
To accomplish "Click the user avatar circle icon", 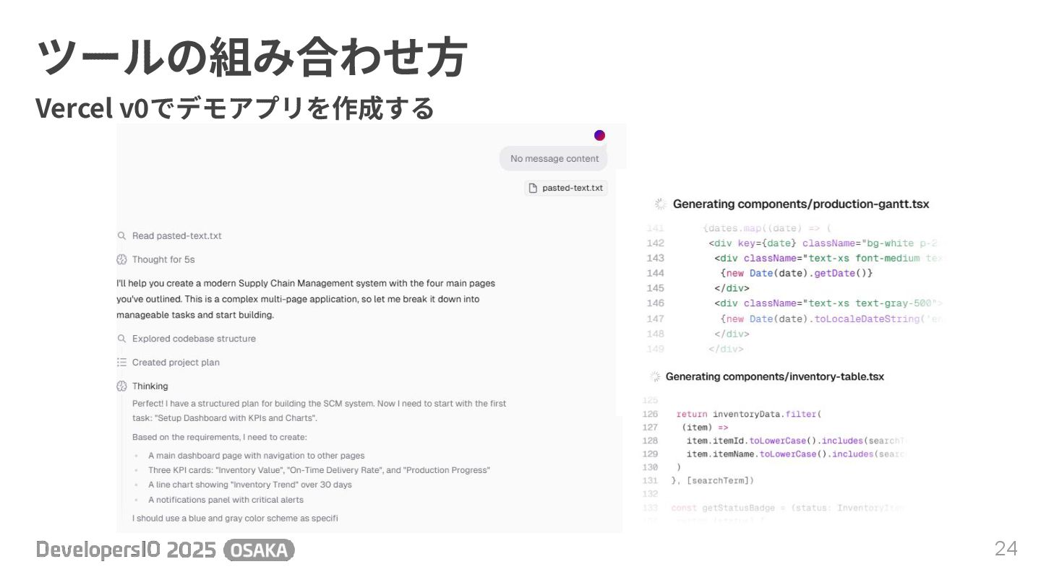I will pyautogui.click(x=599, y=135).
